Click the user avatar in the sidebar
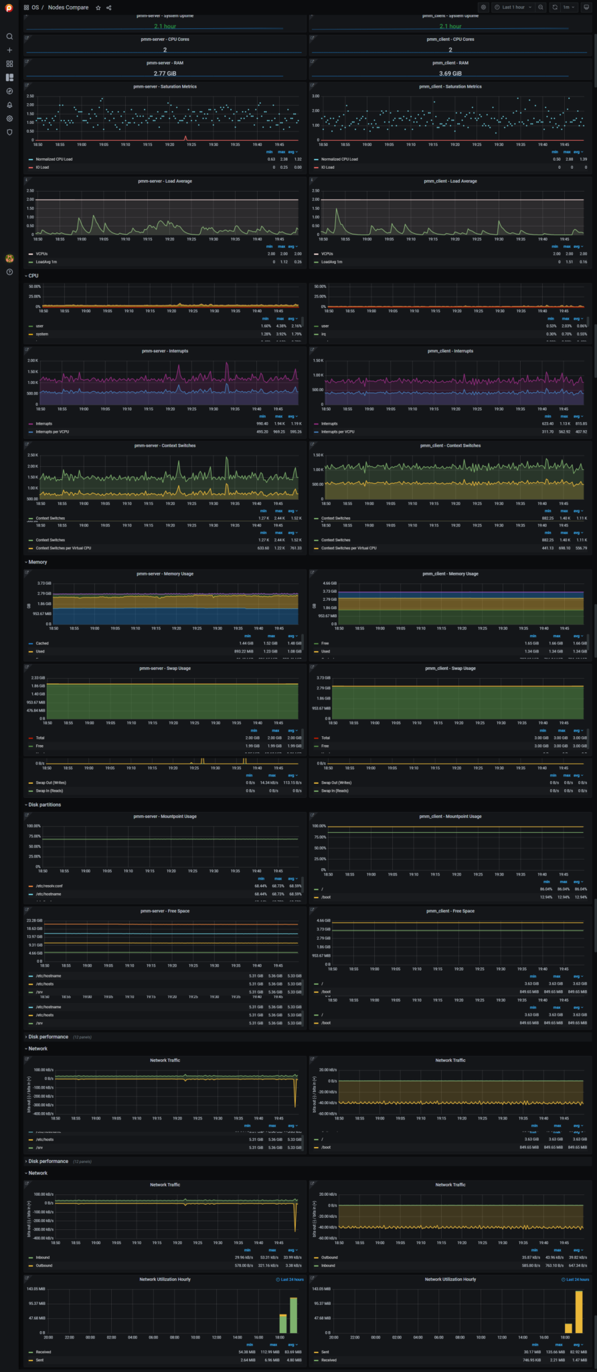This screenshot has width=597, height=1372. point(9,258)
